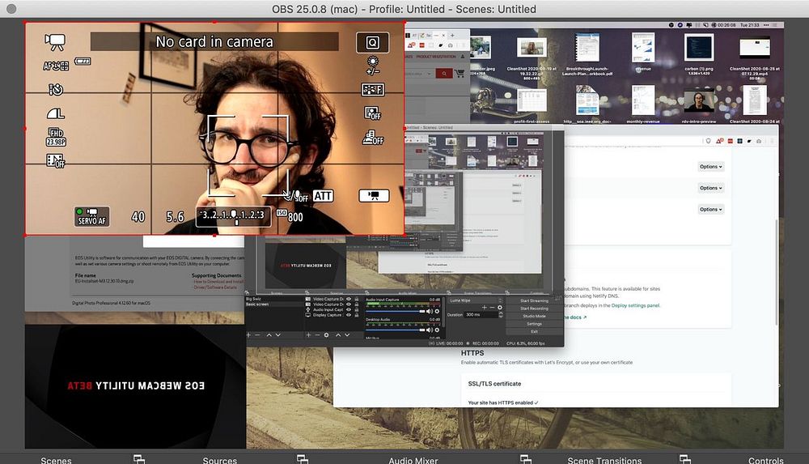This screenshot has width=809, height=464.
Task: Expand the second Options dropdown in browser
Action: pos(711,188)
